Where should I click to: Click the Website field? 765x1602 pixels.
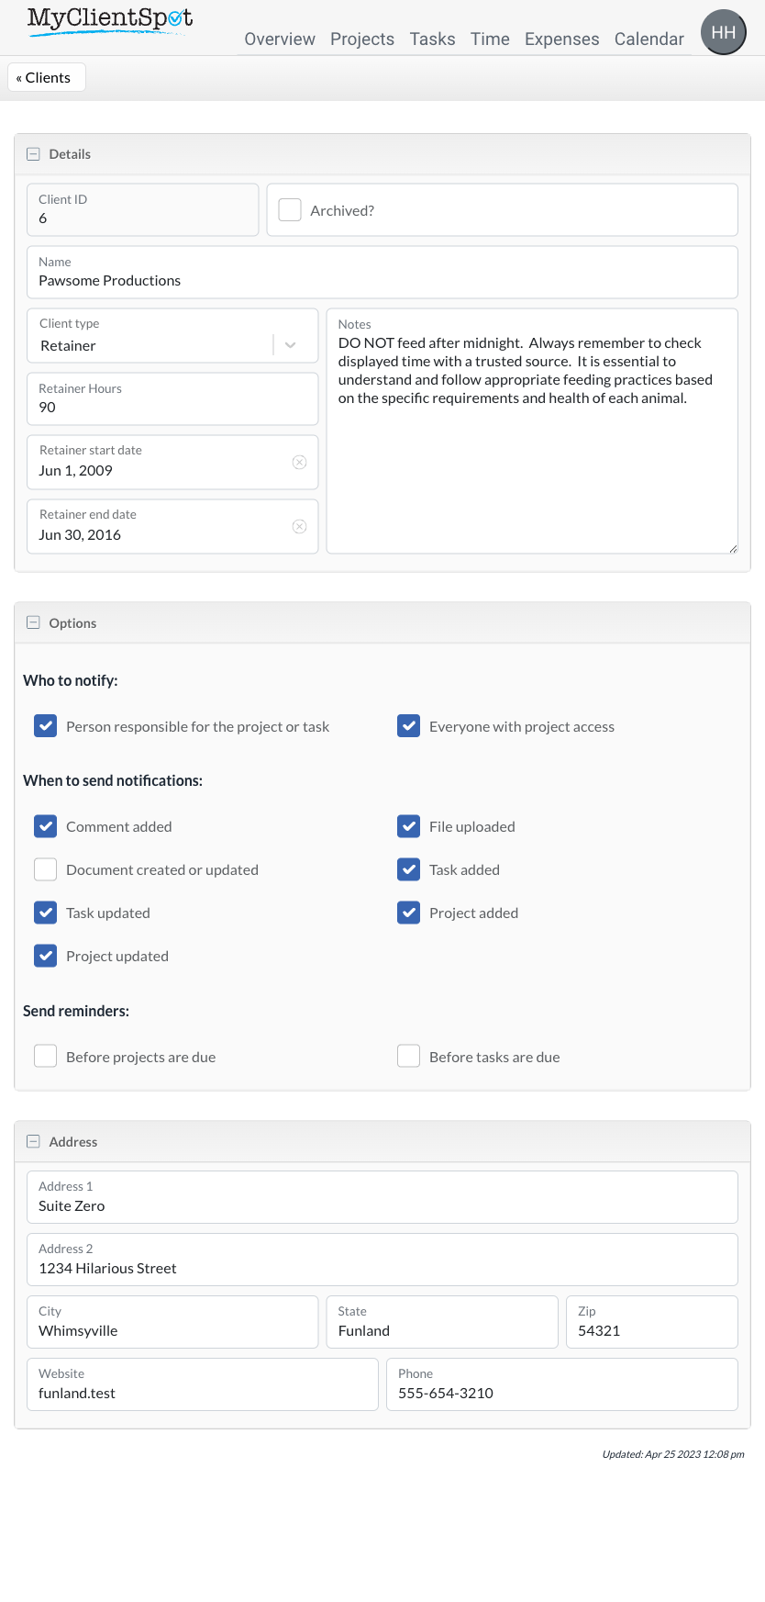coord(202,1393)
